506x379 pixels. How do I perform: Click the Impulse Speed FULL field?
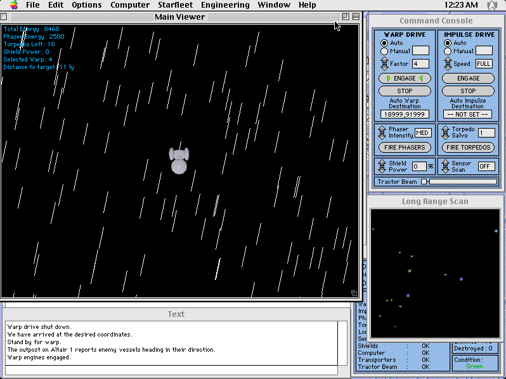[484, 63]
